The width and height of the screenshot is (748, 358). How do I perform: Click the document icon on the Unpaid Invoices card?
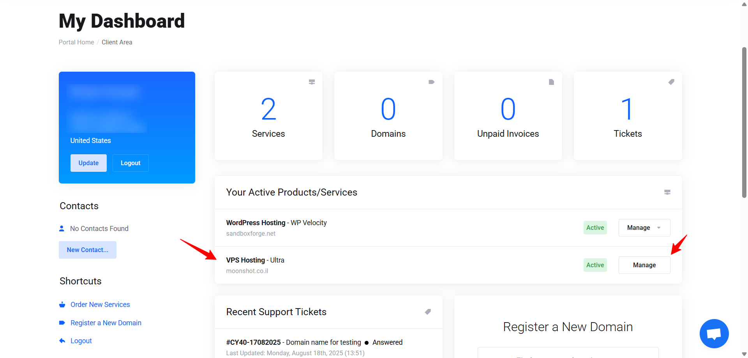point(551,82)
